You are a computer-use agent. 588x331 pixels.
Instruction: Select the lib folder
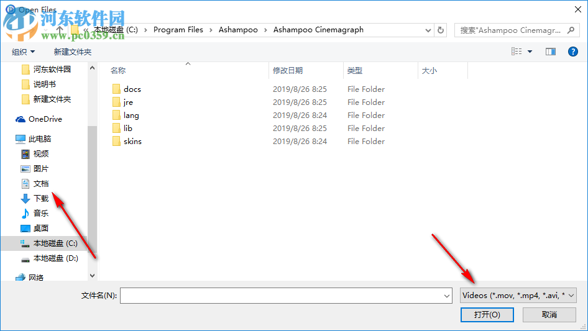[122, 129]
